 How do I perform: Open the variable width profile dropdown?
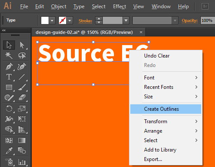tap(175, 21)
